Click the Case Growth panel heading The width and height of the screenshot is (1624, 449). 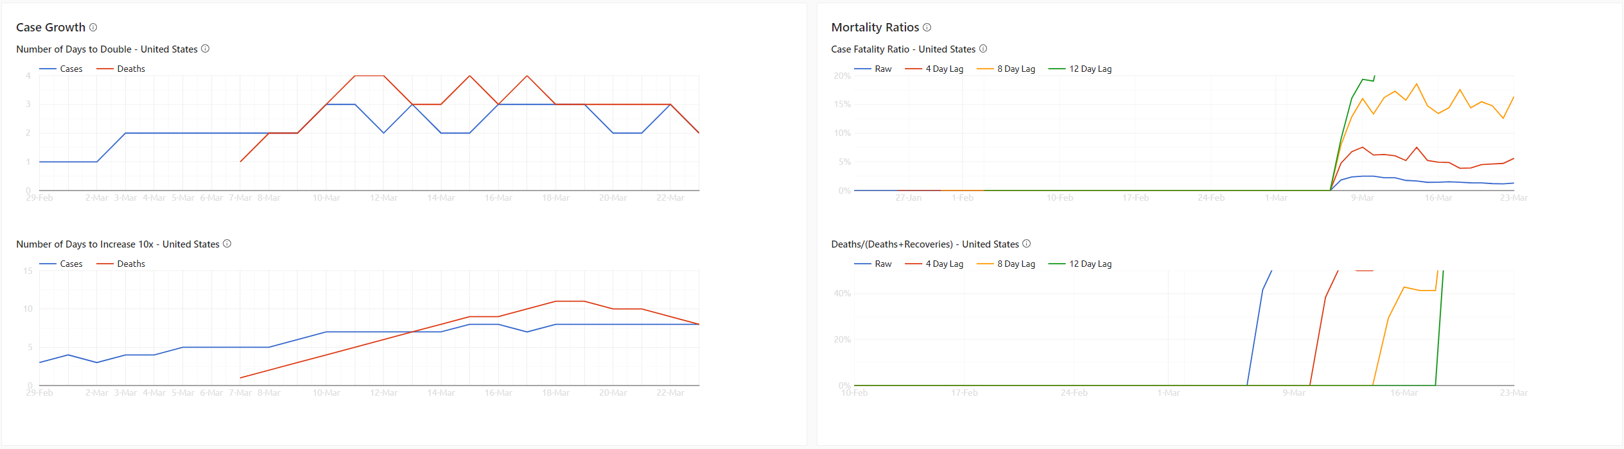tap(51, 28)
